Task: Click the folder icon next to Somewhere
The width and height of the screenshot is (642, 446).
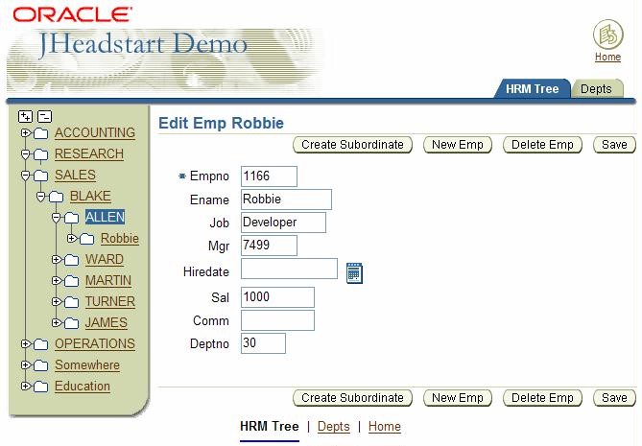Action: (40, 365)
